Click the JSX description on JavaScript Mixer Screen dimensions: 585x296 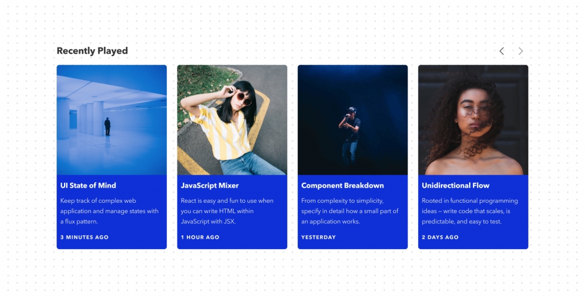[227, 211]
